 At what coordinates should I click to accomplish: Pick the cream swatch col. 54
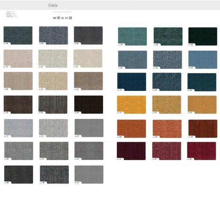pos(88,58)
